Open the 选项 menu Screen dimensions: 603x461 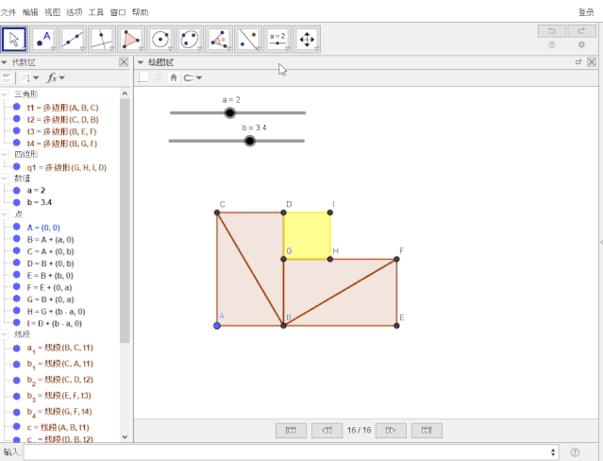click(x=75, y=12)
